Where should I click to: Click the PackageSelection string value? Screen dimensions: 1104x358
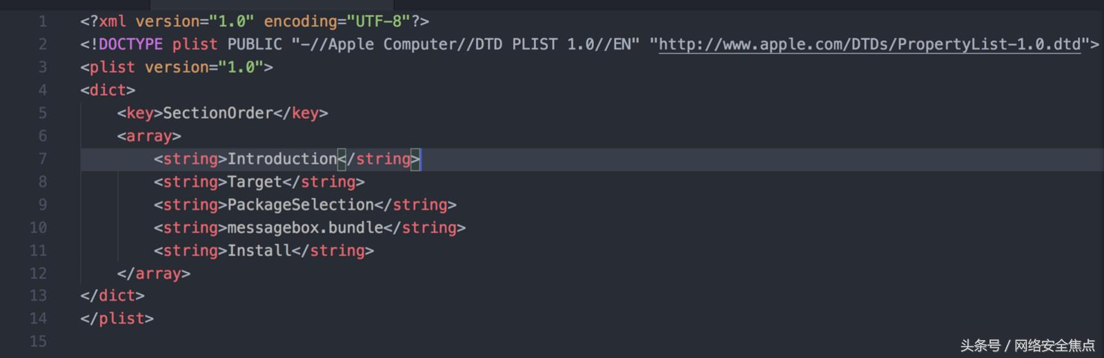tap(300, 205)
